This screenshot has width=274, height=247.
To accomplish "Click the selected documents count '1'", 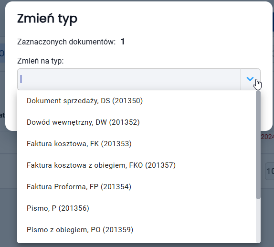I will pos(123,42).
